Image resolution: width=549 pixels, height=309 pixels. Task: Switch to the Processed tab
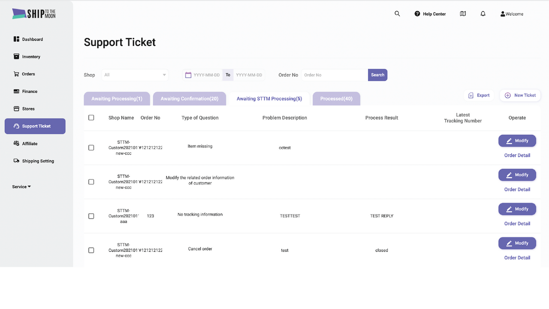click(x=336, y=98)
